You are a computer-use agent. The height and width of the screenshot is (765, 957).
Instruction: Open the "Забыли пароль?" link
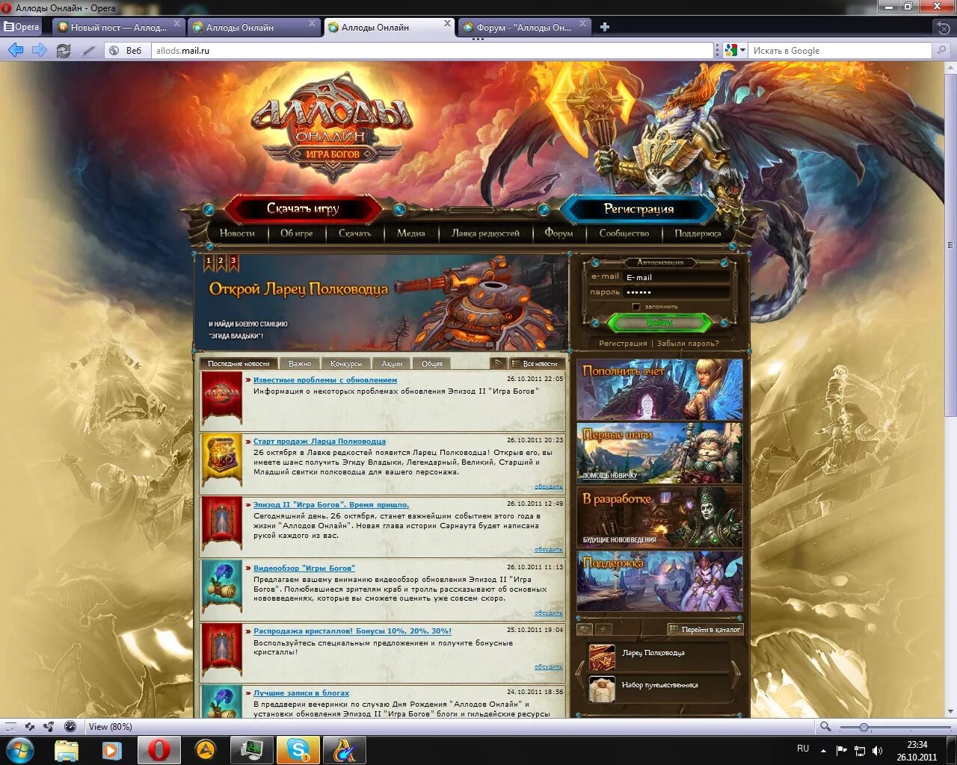click(x=688, y=344)
